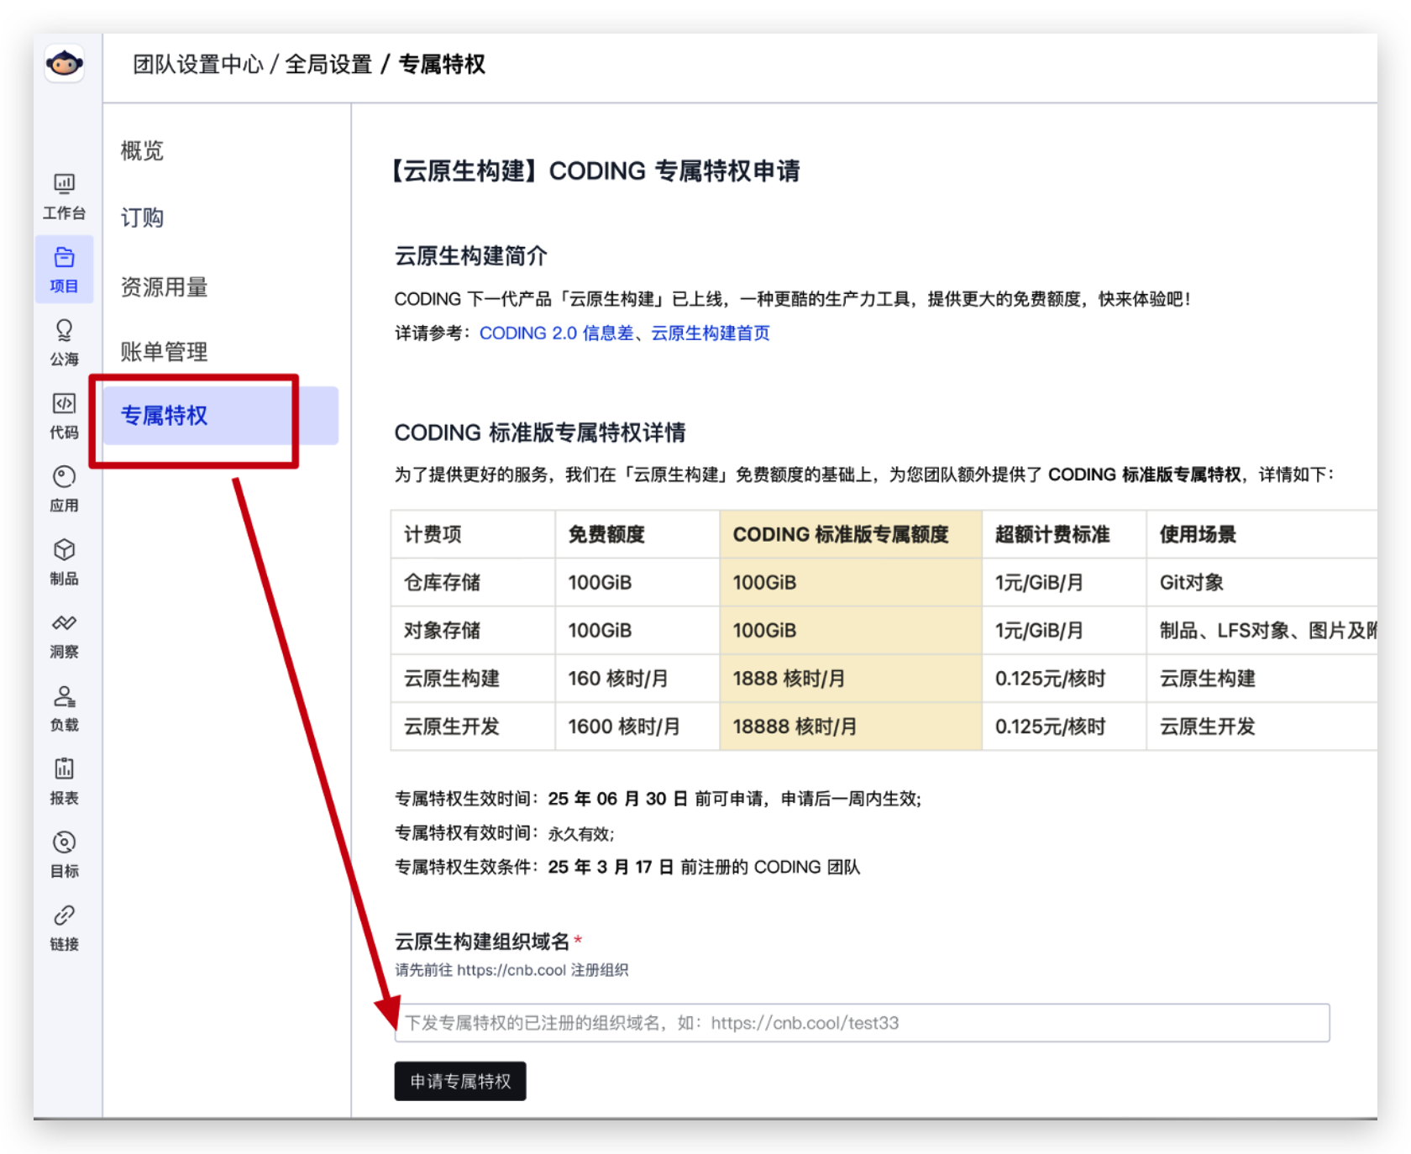
Task: Select the 负载 workload sidebar icon
Action: click(64, 707)
